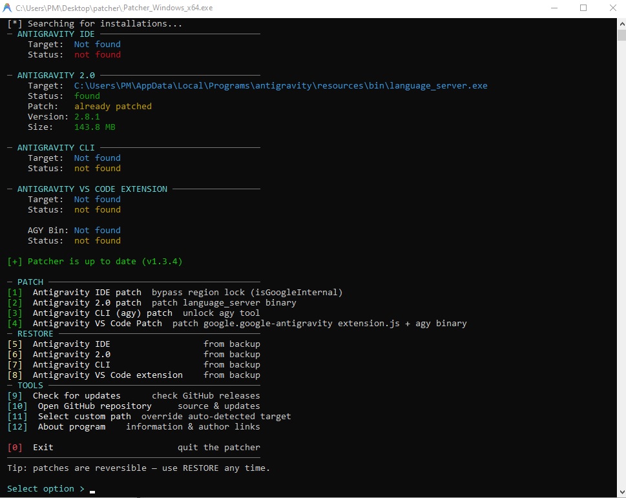The height and width of the screenshot is (498, 626).
Task: Click option [6] Antigravity 2.0 restore
Action: tap(134, 355)
